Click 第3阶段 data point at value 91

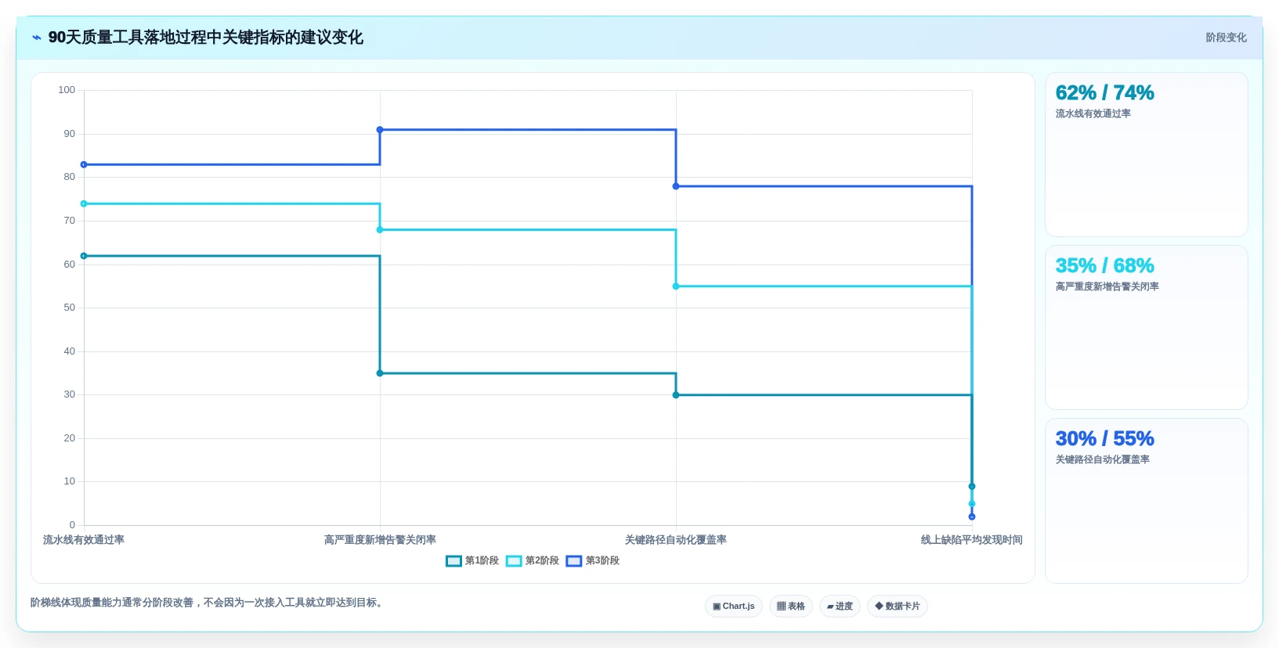coord(380,130)
